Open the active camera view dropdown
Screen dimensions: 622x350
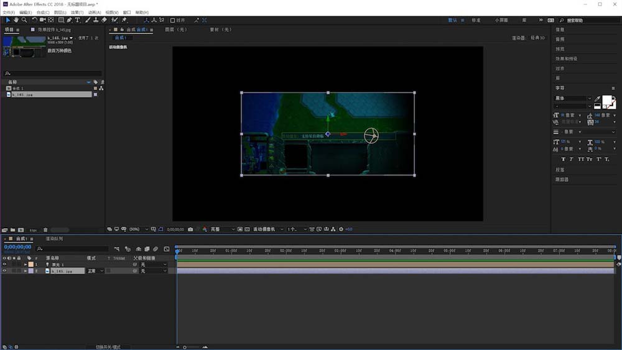pos(267,229)
